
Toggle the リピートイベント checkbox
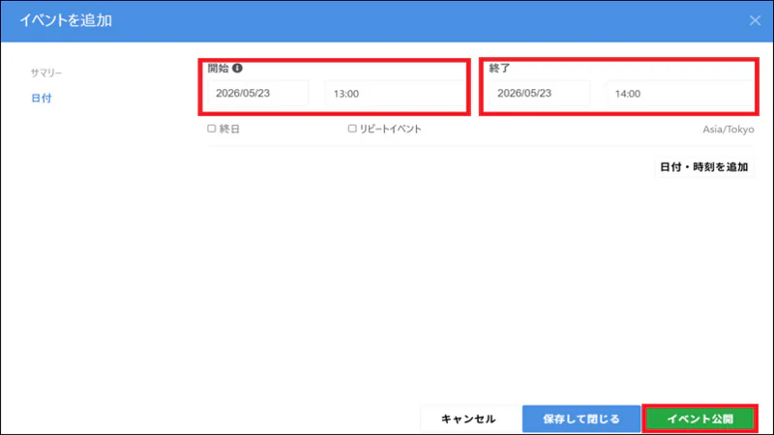click(352, 129)
